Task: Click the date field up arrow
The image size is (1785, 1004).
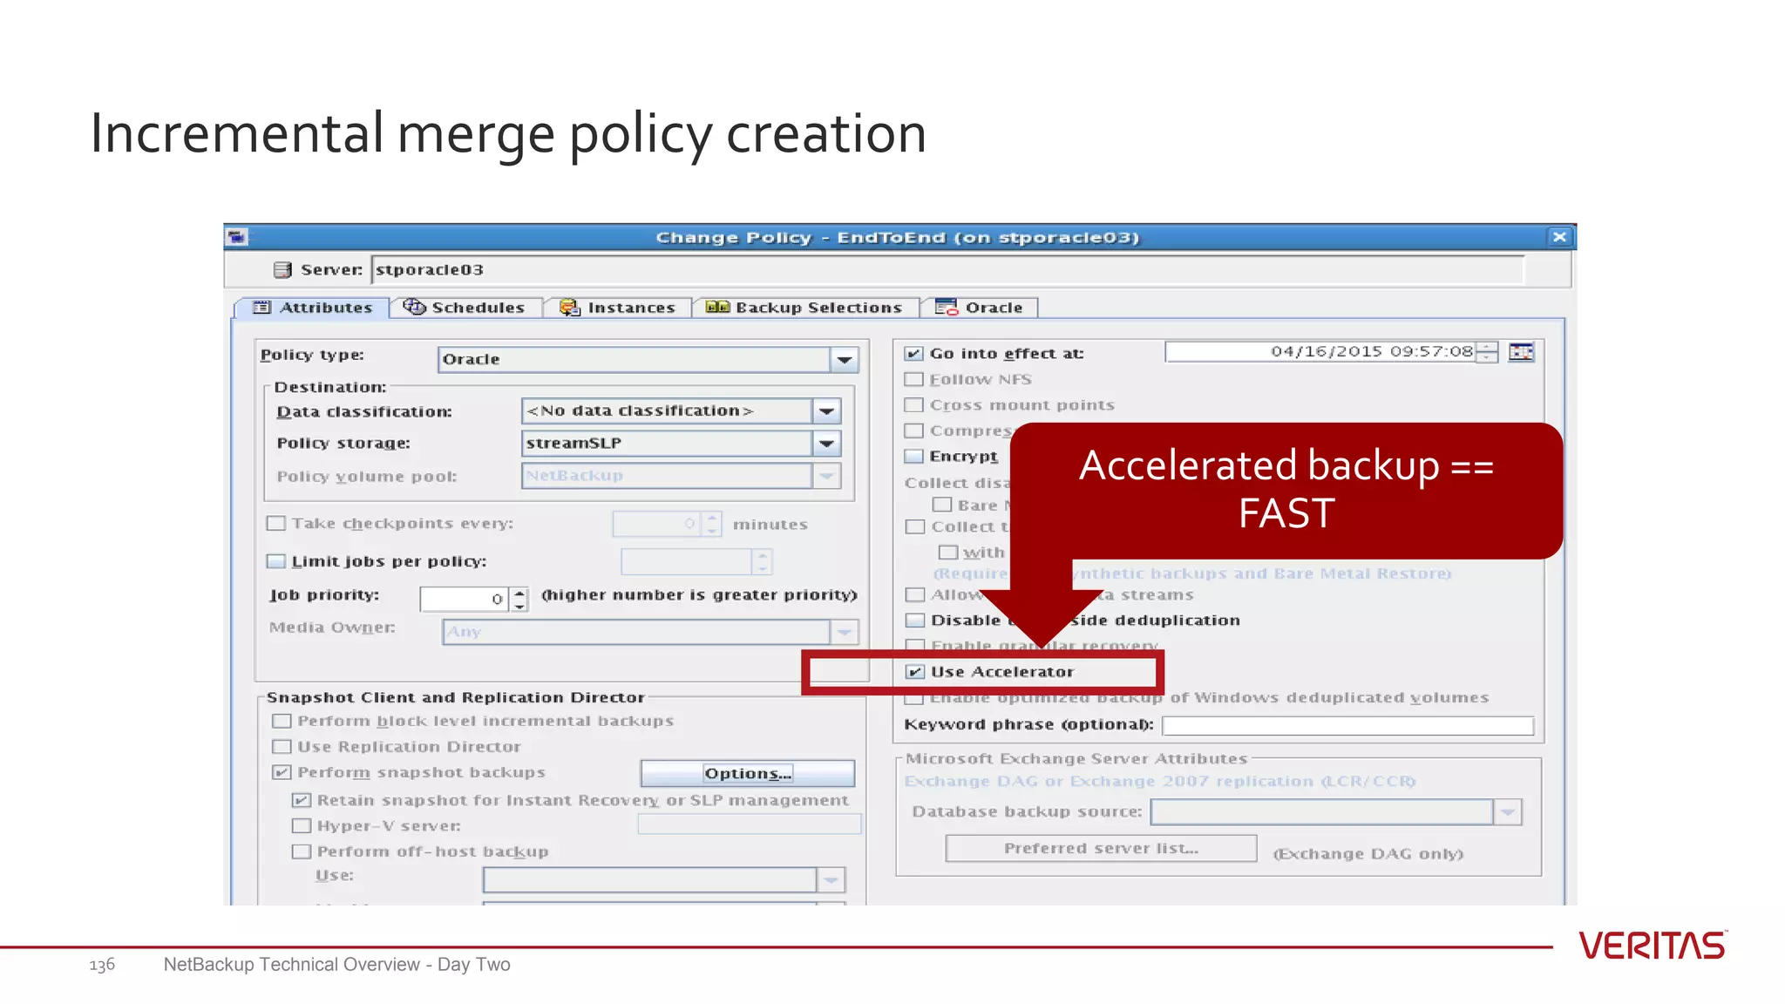Action: pyautogui.click(x=1488, y=347)
